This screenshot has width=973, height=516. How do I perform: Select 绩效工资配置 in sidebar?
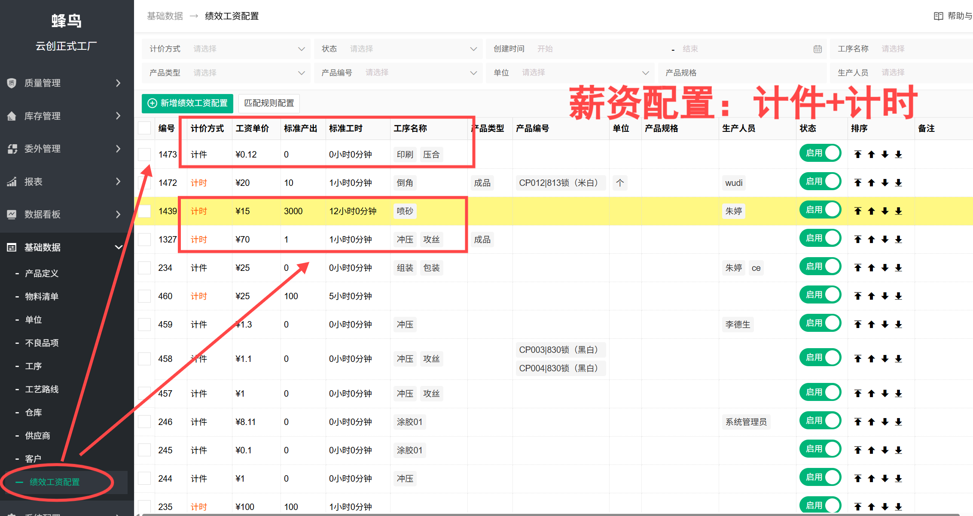55,482
